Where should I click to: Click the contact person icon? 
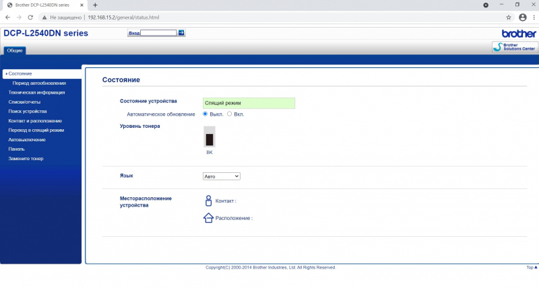coord(208,201)
